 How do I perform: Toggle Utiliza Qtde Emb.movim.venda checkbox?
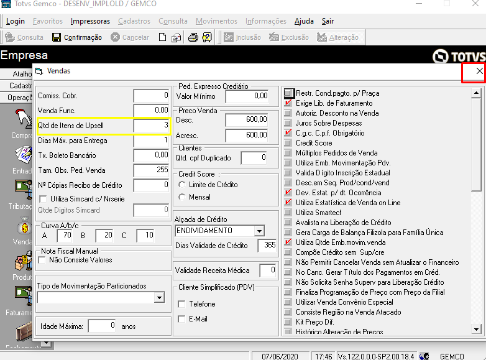click(288, 242)
